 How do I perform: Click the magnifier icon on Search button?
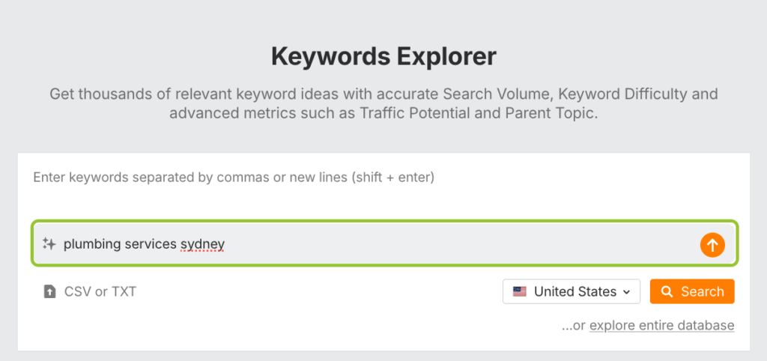(667, 292)
